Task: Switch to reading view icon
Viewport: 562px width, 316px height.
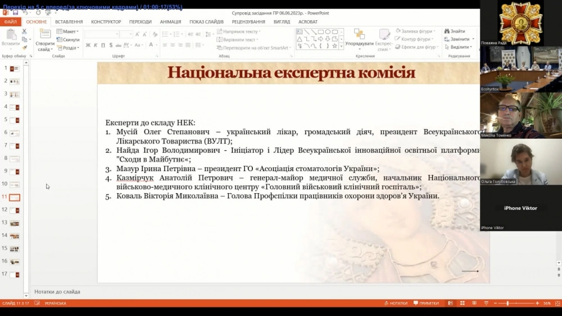Action: (x=474, y=303)
